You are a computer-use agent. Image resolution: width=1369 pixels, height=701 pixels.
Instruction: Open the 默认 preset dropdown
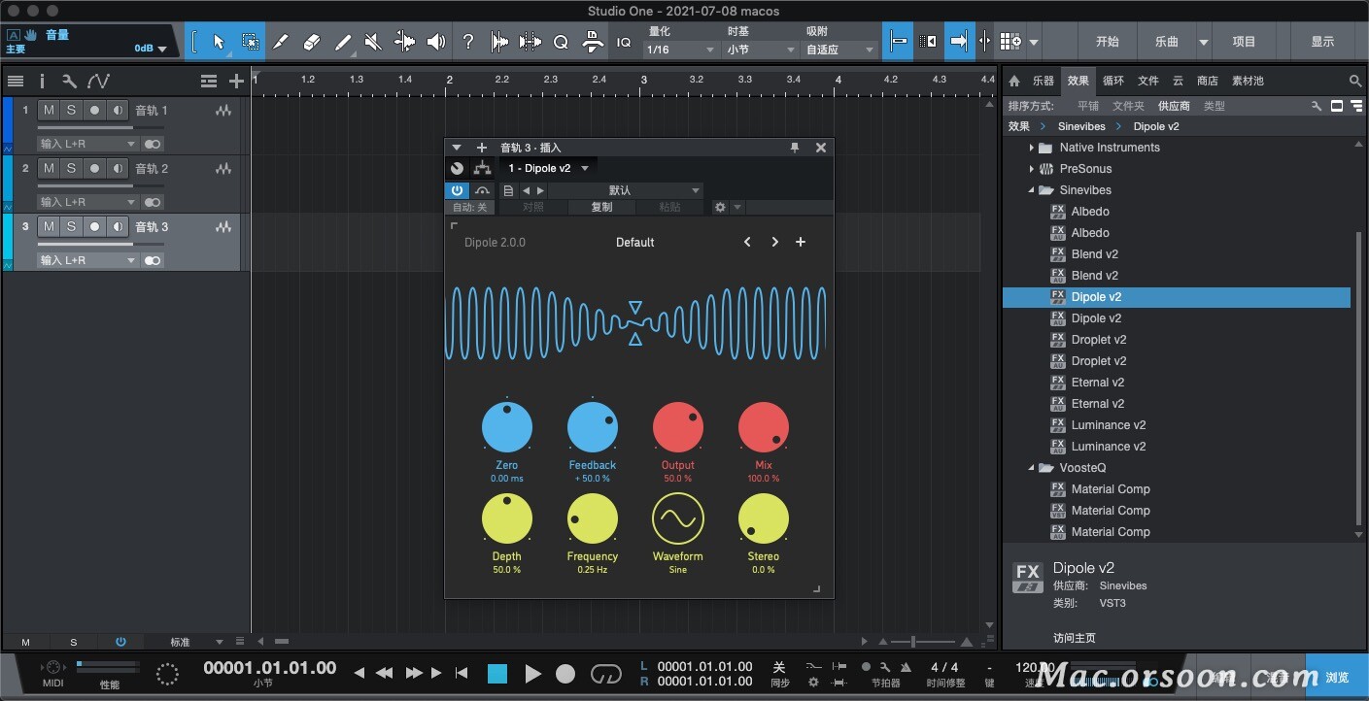click(626, 190)
